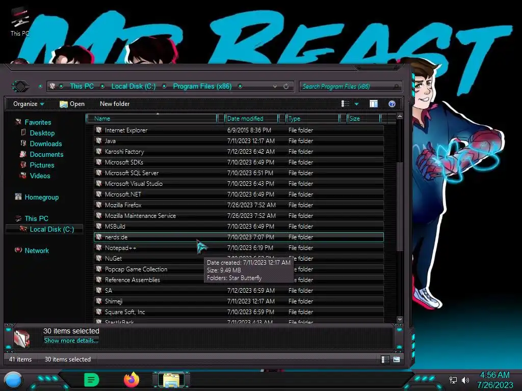Click the MSBuild folder icon
This screenshot has height=391, width=522.
(x=99, y=226)
